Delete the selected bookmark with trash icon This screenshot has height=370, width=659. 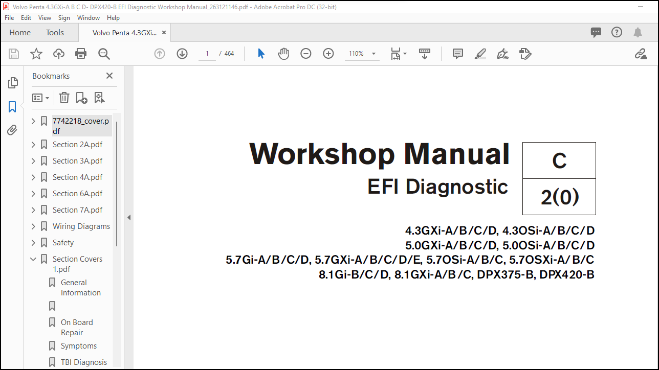click(x=64, y=98)
